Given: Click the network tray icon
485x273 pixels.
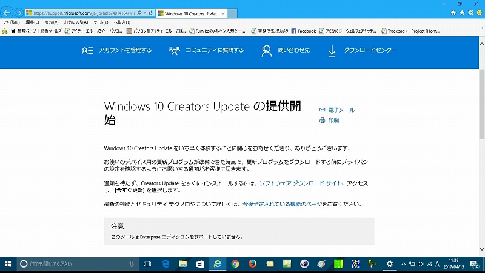Looking at the screenshot, I should click(x=429, y=264).
